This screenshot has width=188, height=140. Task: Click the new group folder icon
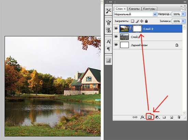164,117
